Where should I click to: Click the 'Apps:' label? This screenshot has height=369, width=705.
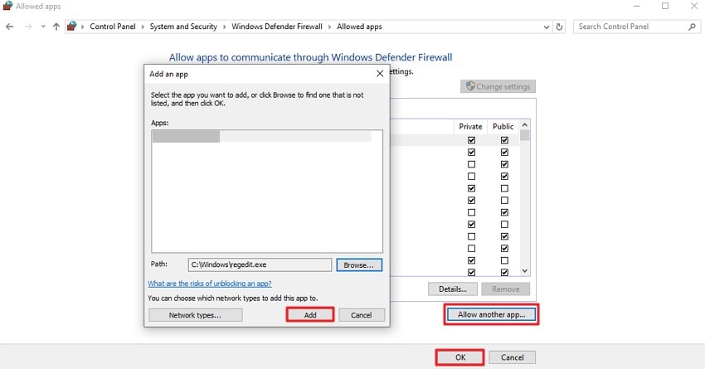(159, 123)
